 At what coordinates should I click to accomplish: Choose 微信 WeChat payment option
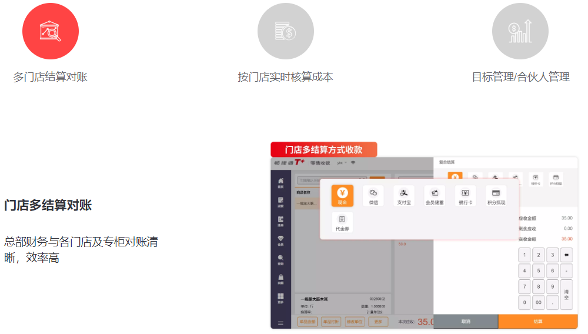(373, 196)
